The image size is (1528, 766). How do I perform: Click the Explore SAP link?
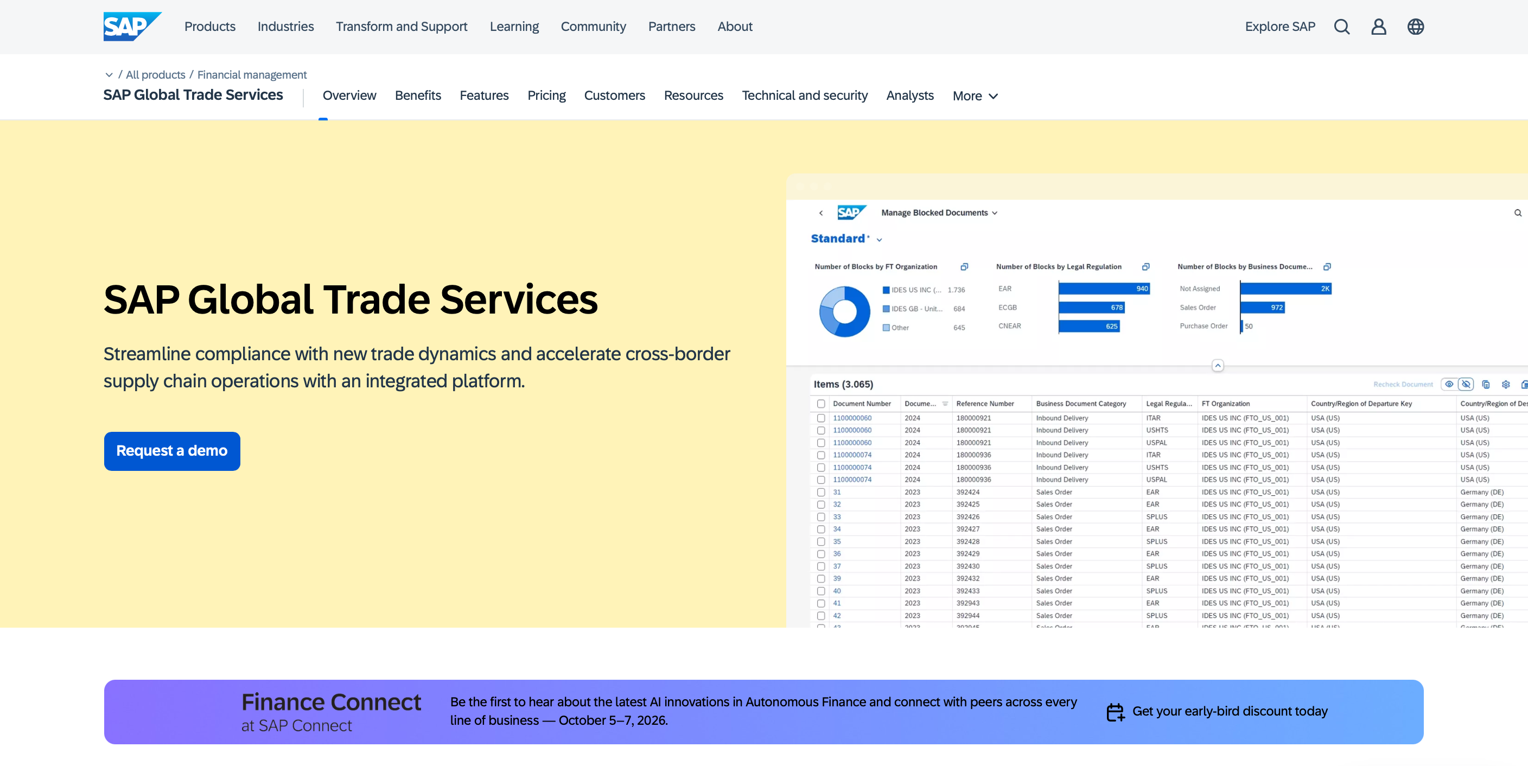click(x=1280, y=27)
